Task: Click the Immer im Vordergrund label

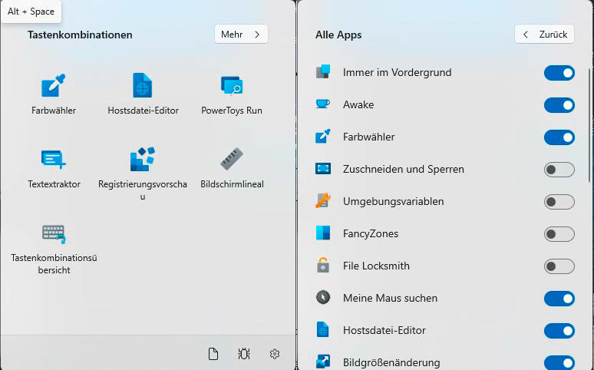Action: tap(397, 72)
